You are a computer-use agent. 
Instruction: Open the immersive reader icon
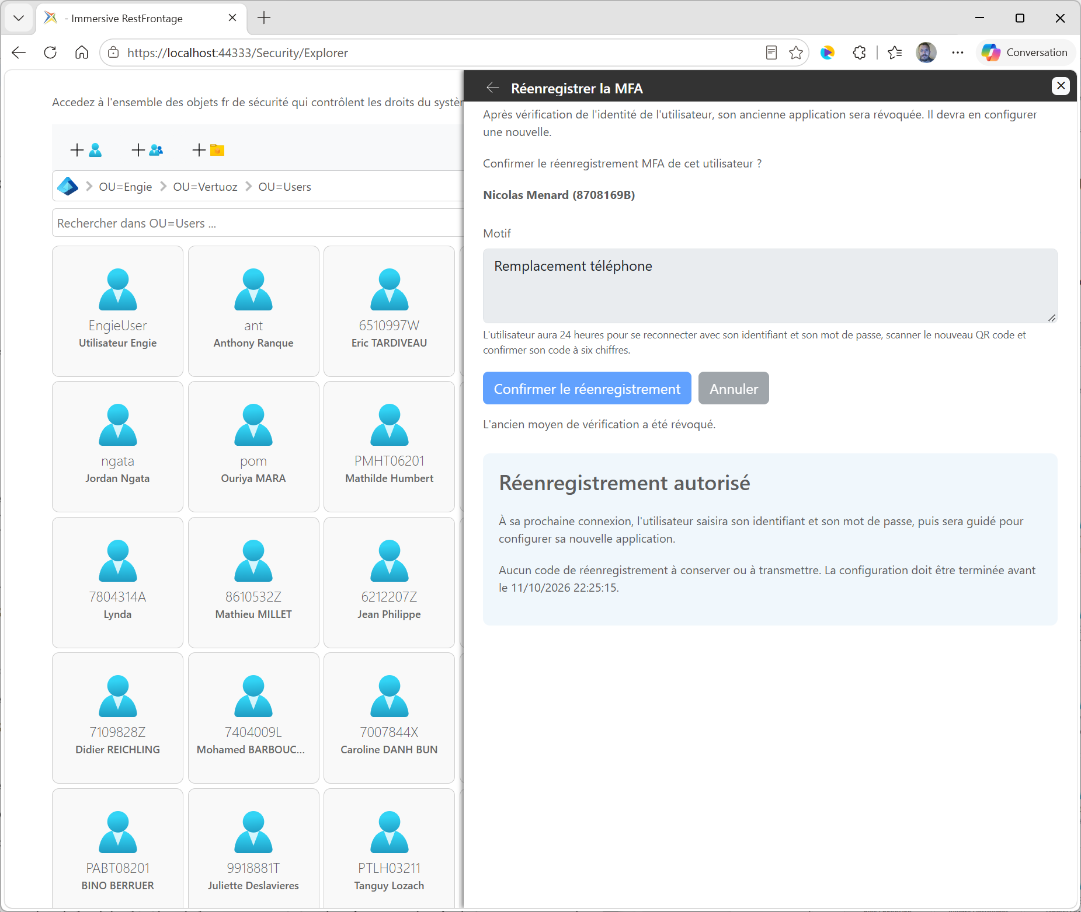click(771, 53)
